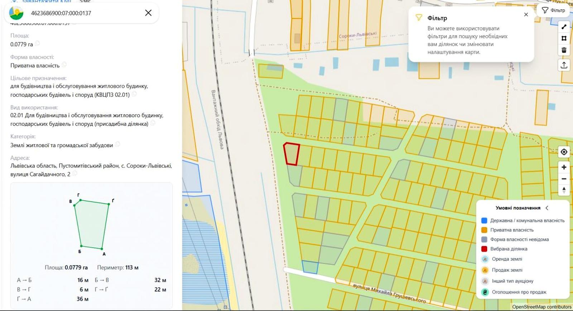Click the Г → Ґ 22 м side length

[x=130, y=289]
